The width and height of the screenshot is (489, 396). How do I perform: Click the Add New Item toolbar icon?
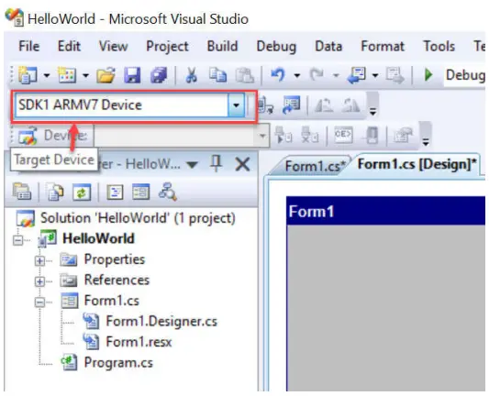click(x=67, y=75)
